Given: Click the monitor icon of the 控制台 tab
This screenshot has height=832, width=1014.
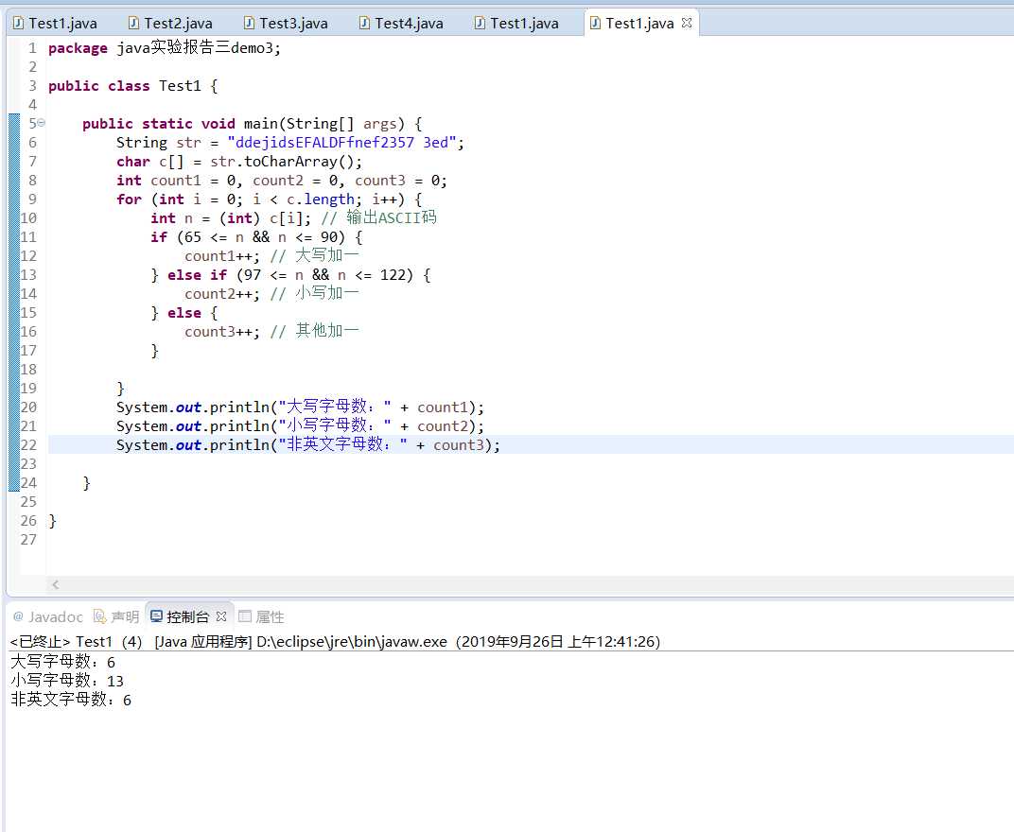Looking at the screenshot, I should click(x=156, y=616).
